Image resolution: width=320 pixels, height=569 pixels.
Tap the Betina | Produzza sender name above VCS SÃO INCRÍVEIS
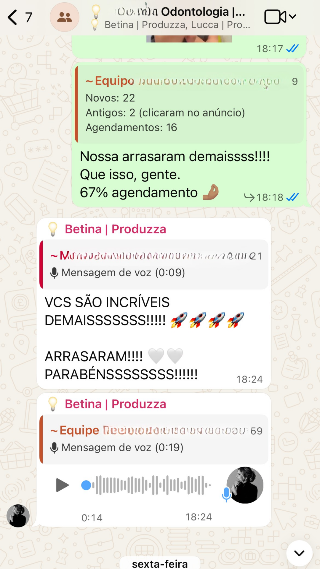(x=115, y=229)
